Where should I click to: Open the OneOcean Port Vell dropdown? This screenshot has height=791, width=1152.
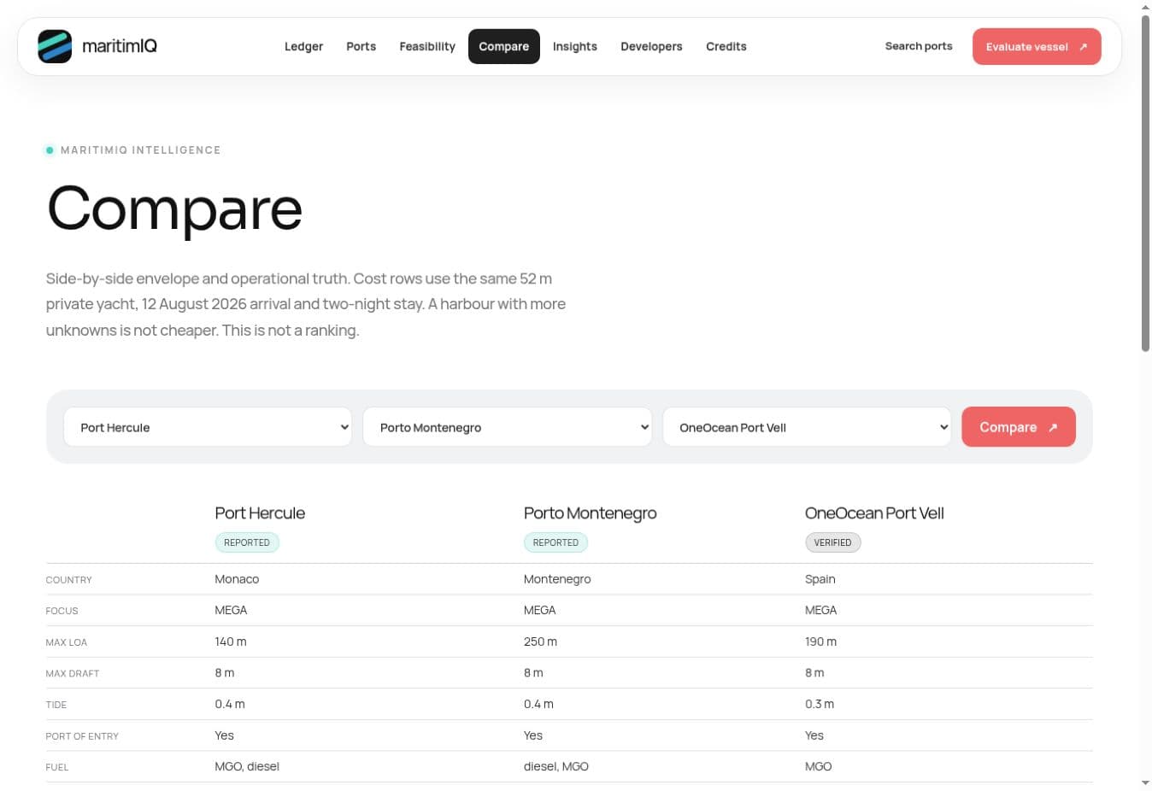point(807,427)
